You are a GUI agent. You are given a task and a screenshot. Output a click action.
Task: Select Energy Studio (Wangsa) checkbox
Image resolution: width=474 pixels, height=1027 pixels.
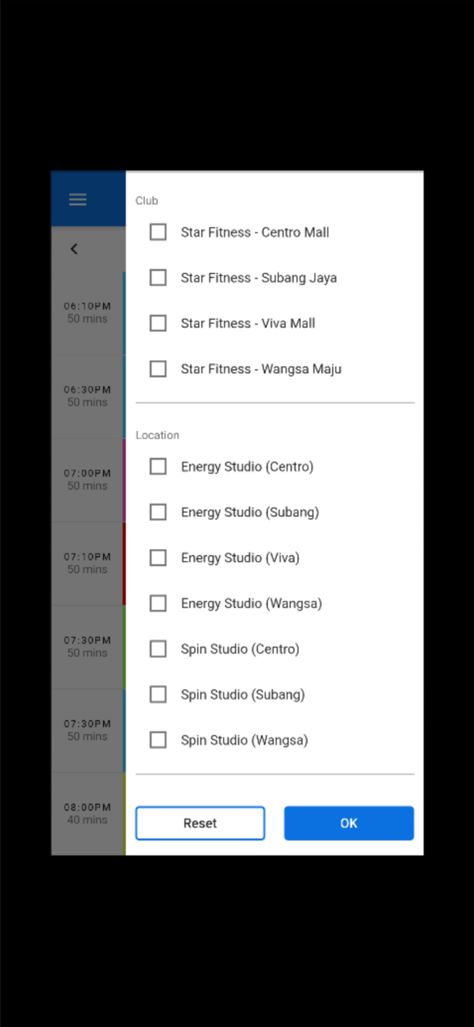(157, 603)
